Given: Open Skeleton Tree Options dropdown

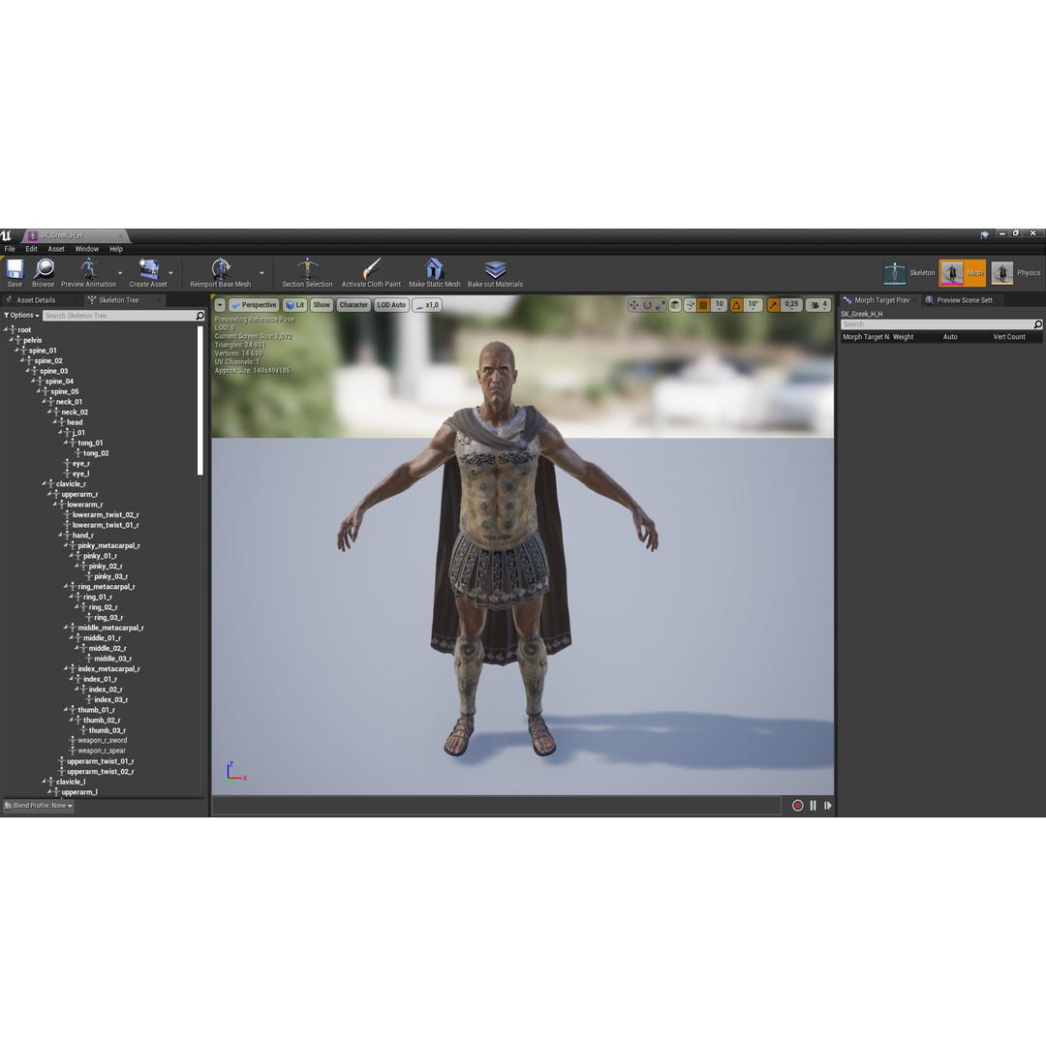Looking at the screenshot, I should tap(22, 316).
